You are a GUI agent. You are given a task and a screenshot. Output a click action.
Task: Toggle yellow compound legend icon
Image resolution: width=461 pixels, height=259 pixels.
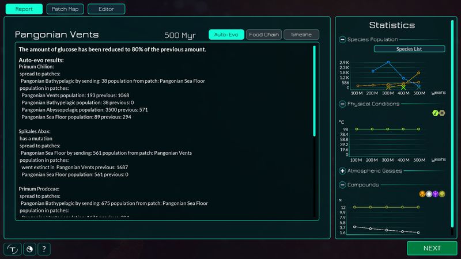pos(442,194)
